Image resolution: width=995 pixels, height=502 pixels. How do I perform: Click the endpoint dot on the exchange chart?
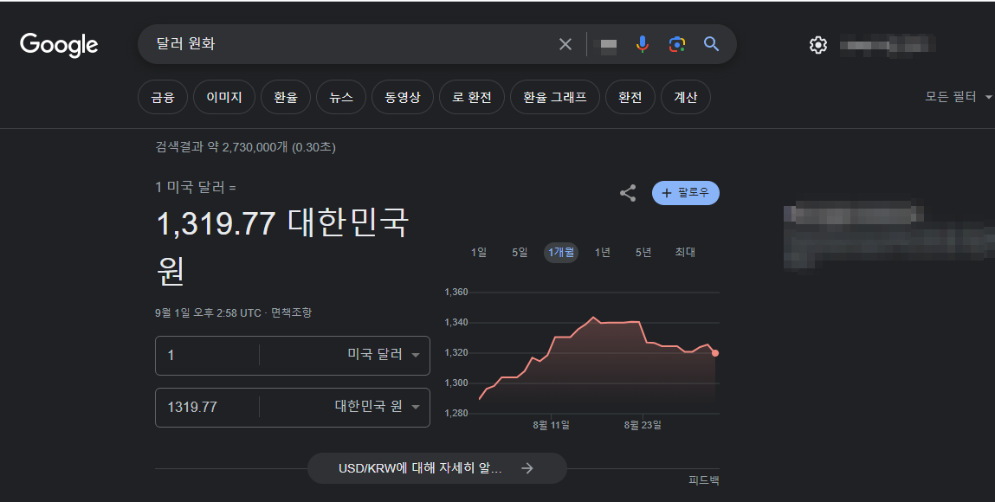(714, 352)
